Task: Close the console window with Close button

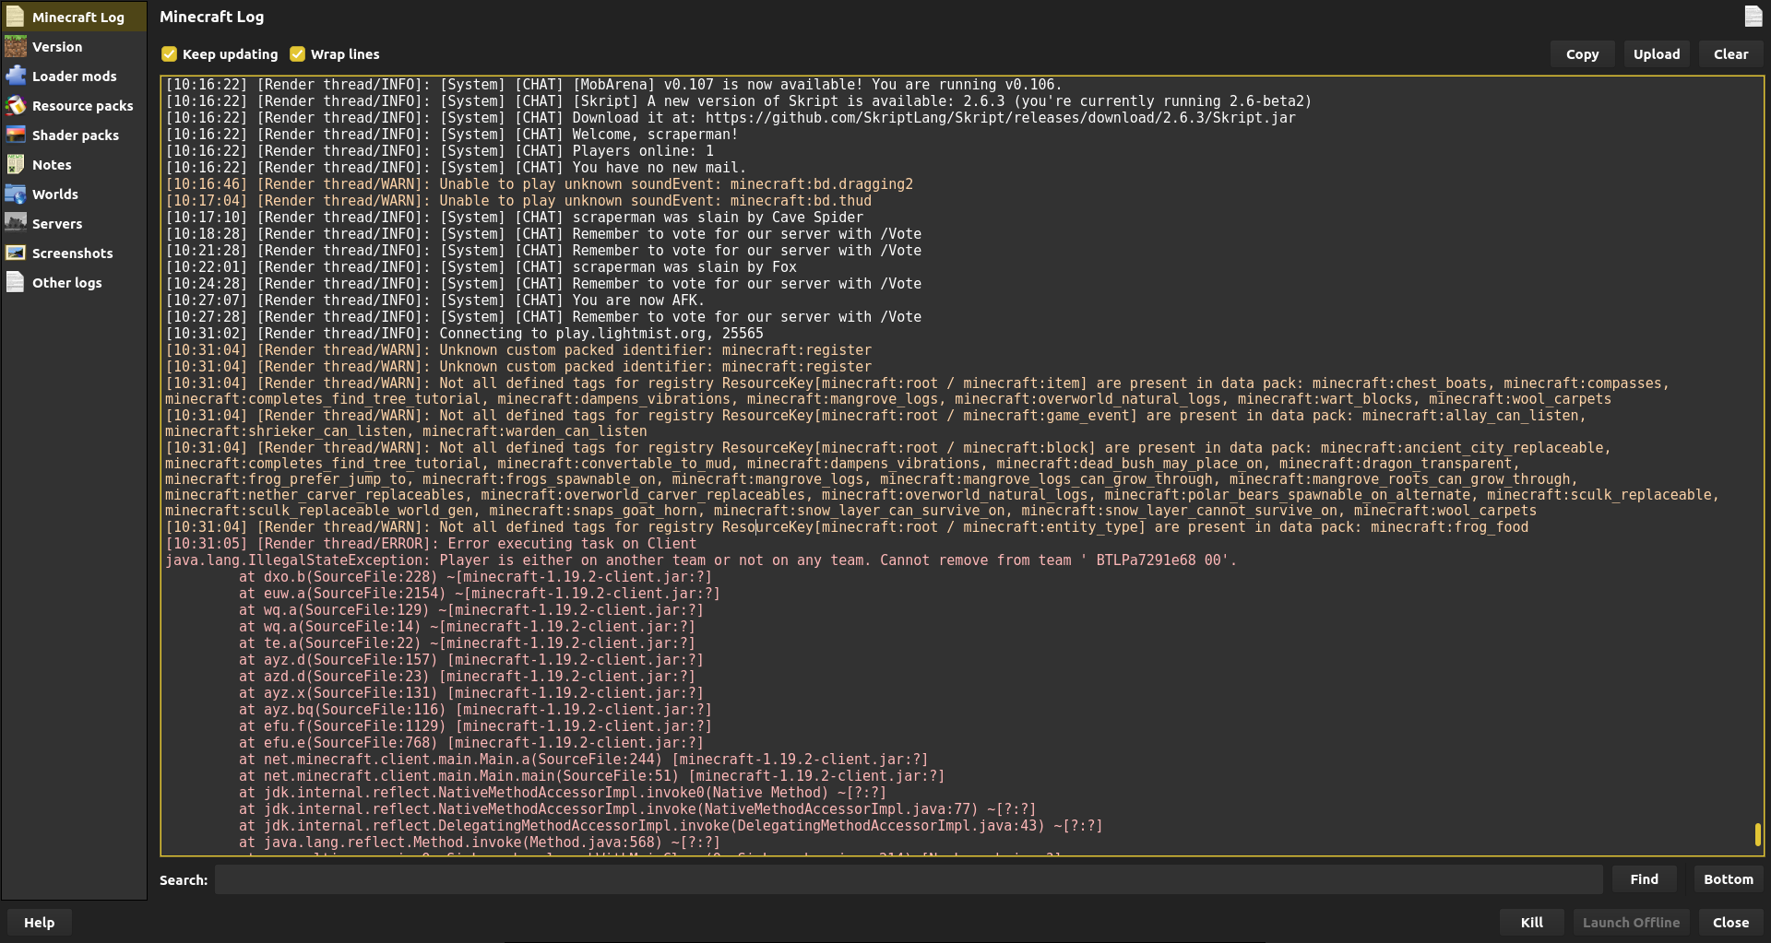Action: point(1730,923)
